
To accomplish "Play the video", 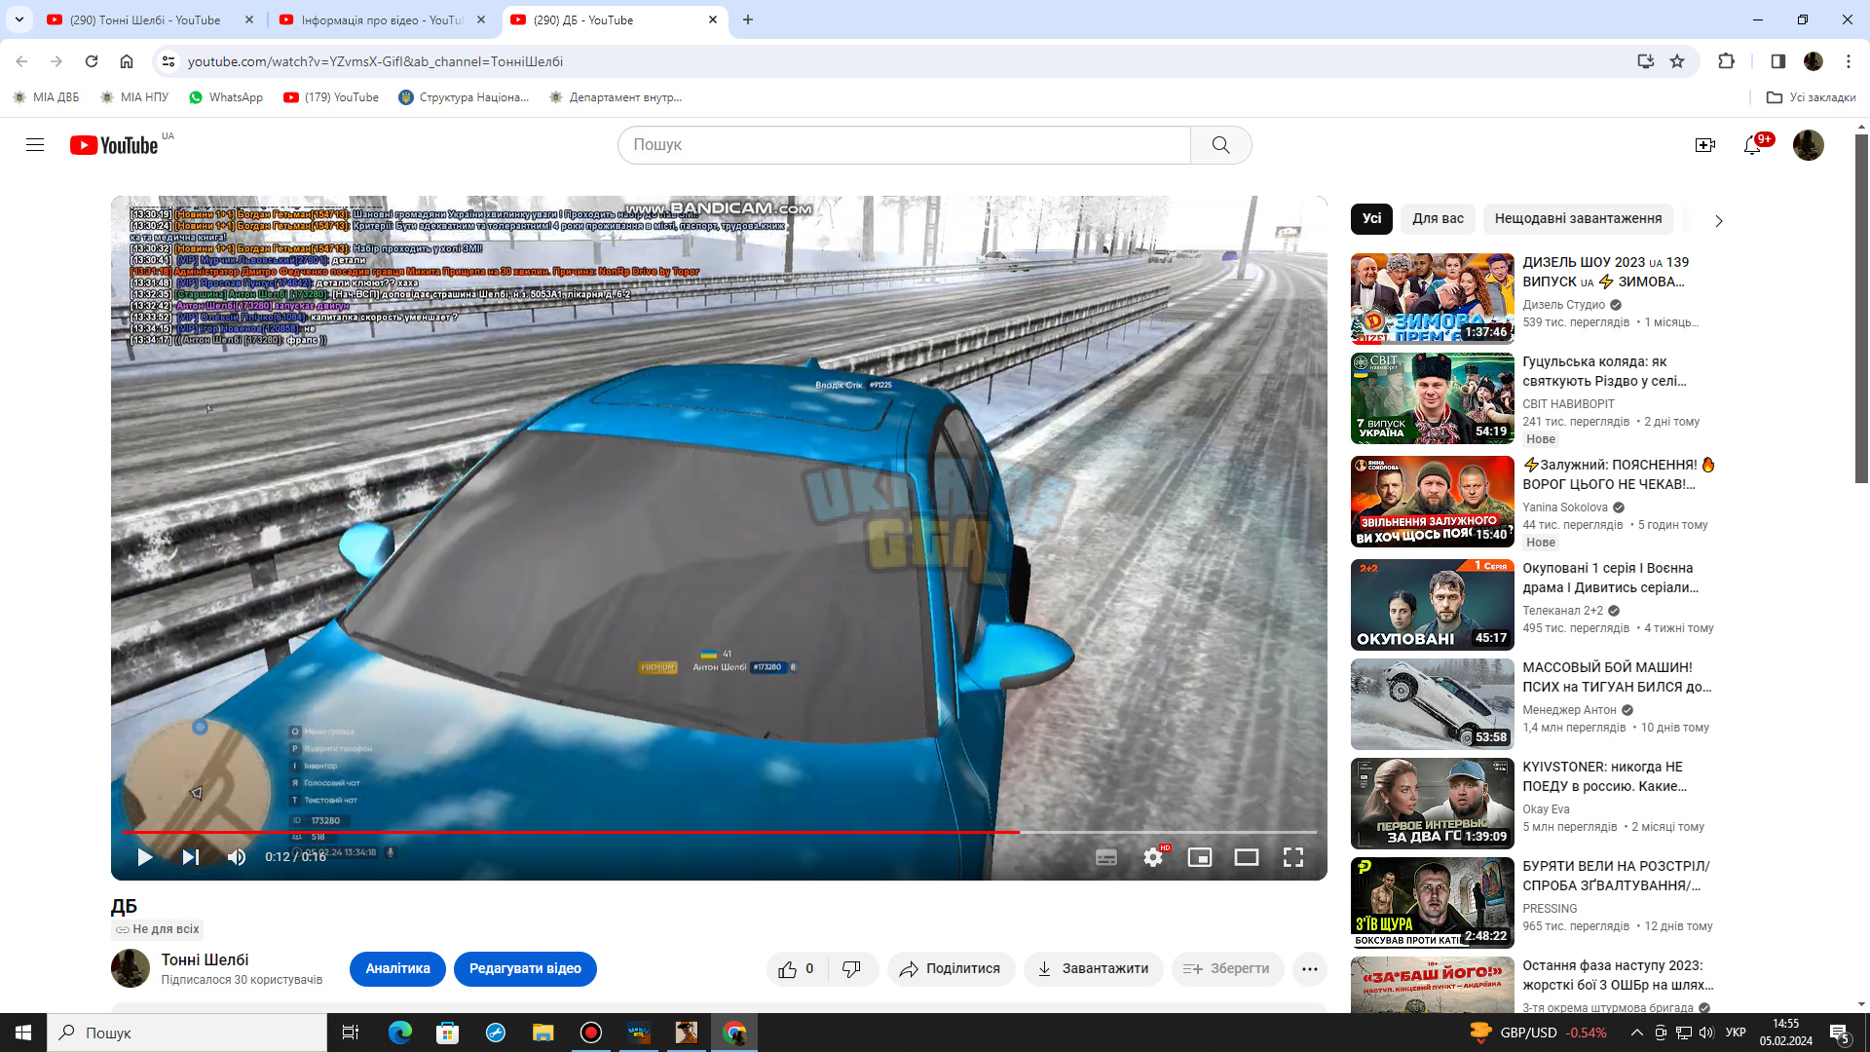I will [x=145, y=857].
